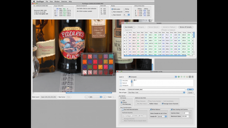Choose Flat field data format
The height and width of the screenshot is (128, 228).
(x=121, y=104)
